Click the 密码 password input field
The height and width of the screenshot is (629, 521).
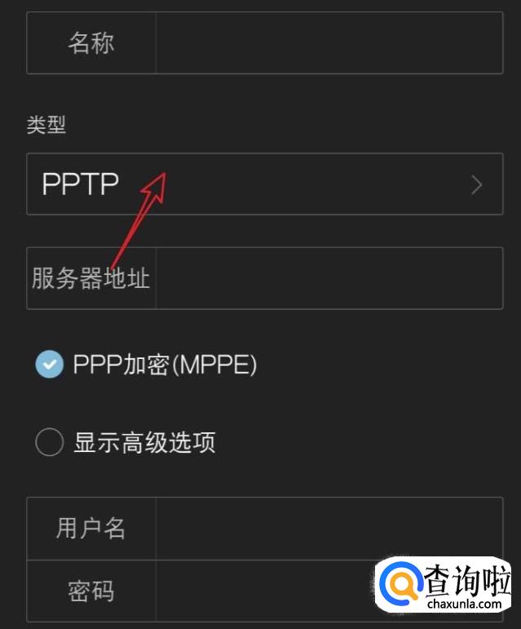point(264,591)
